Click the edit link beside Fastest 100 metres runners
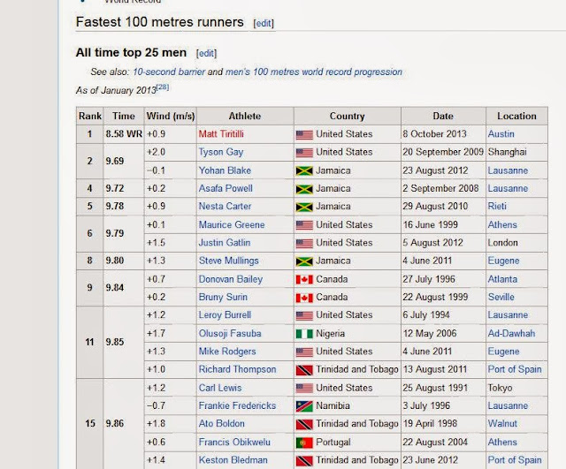 (264, 24)
